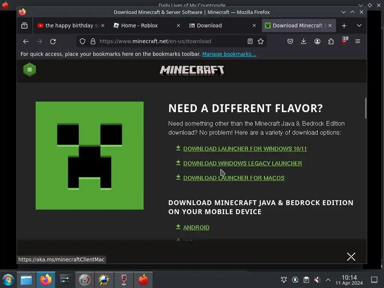
Task: Open Firefox application hamburger menu
Action: 357,41
